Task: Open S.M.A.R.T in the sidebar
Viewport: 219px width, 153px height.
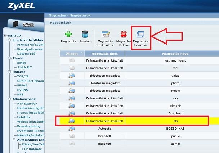Action: (24, 67)
